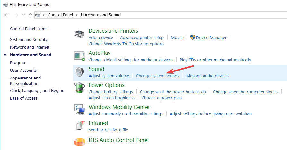287x150 pixels.
Task: Expand the chevron after Control Panel breadcrumb
Action: tap(77, 15)
